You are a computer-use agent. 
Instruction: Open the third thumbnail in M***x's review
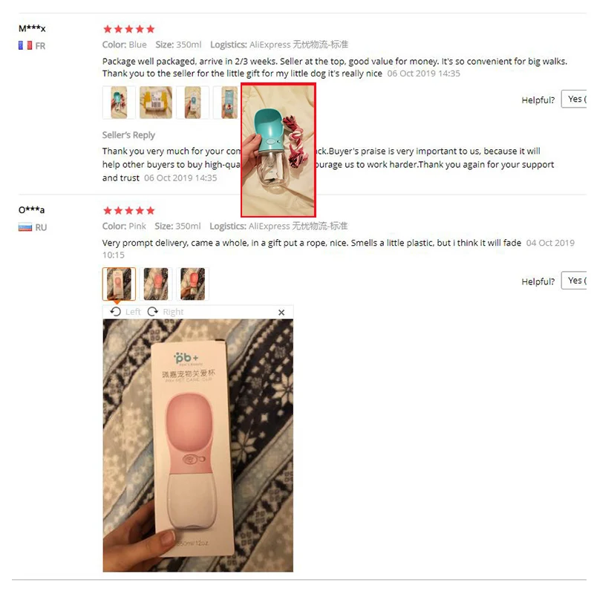[x=192, y=102]
